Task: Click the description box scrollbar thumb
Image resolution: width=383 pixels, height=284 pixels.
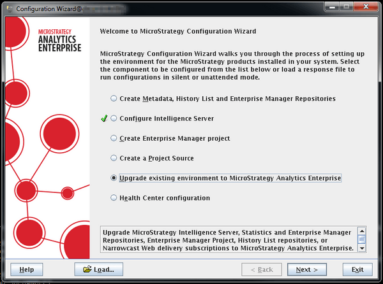Action: pyautogui.click(x=361, y=239)
